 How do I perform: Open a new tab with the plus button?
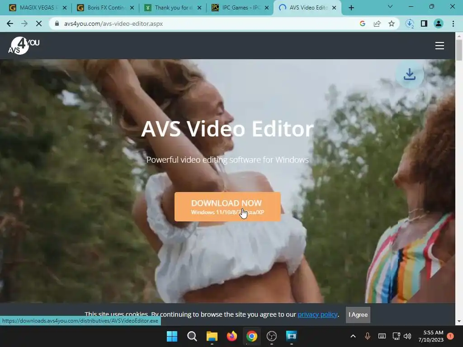(351, 8)
